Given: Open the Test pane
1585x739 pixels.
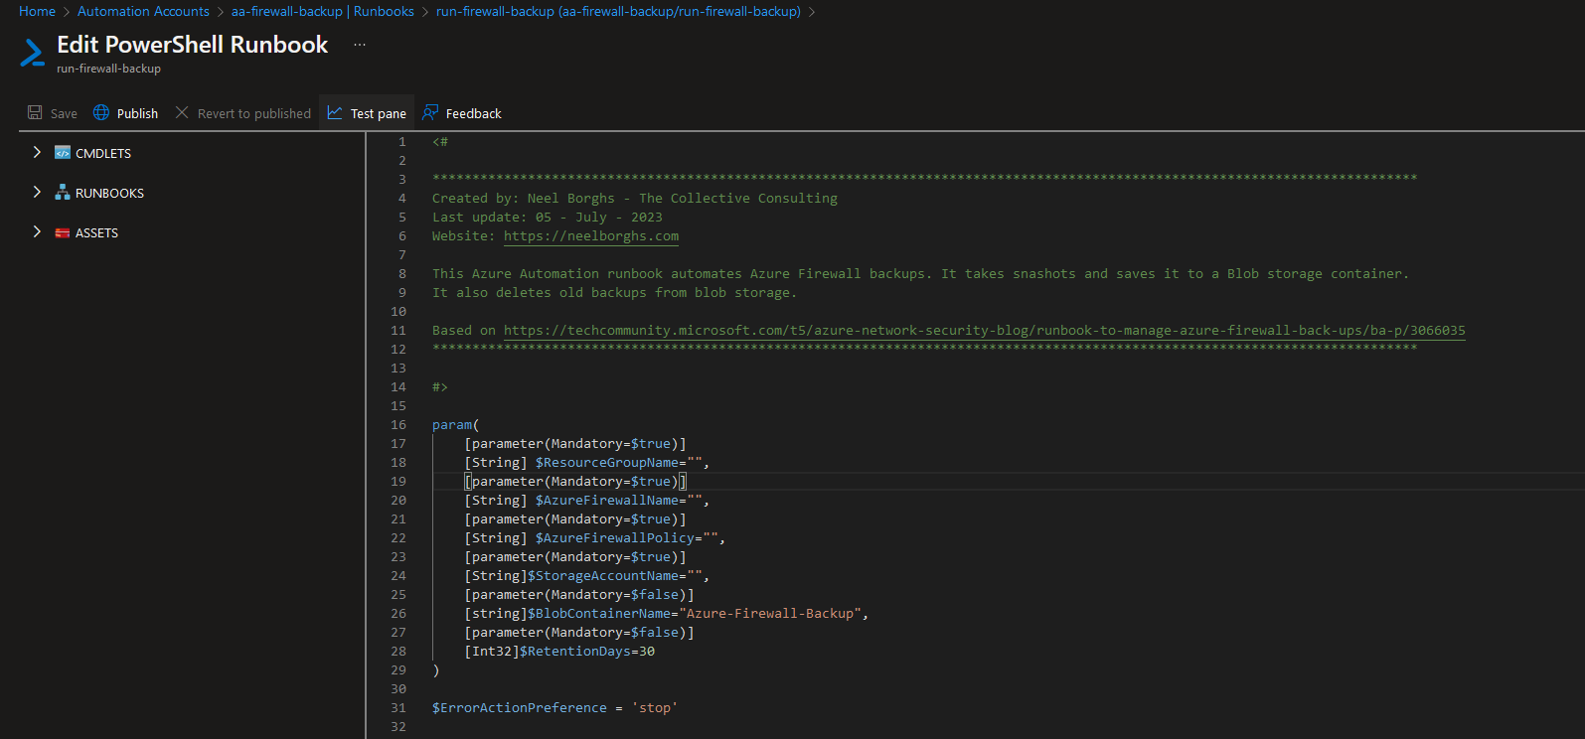Looking at the screenshot, I should click(x=367, y=113).
